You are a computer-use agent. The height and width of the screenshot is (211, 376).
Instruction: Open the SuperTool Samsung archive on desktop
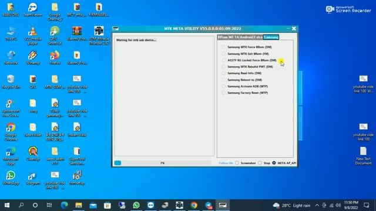click(x=77, y=156)
